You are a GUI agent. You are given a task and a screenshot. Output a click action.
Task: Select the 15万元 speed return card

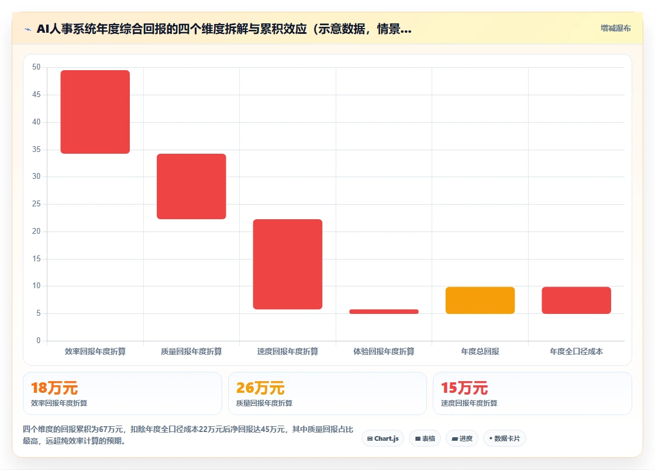[x=532, y=393]
